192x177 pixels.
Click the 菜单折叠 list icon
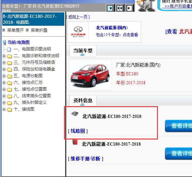coord(27,30)
